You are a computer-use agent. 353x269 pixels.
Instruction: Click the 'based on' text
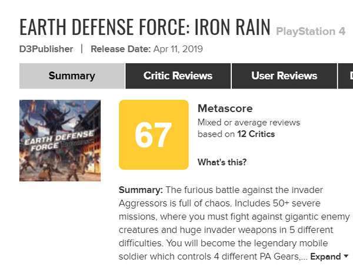[x=216, y=134]
